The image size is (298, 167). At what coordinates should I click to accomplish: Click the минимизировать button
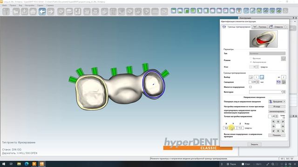click(277, 111)
